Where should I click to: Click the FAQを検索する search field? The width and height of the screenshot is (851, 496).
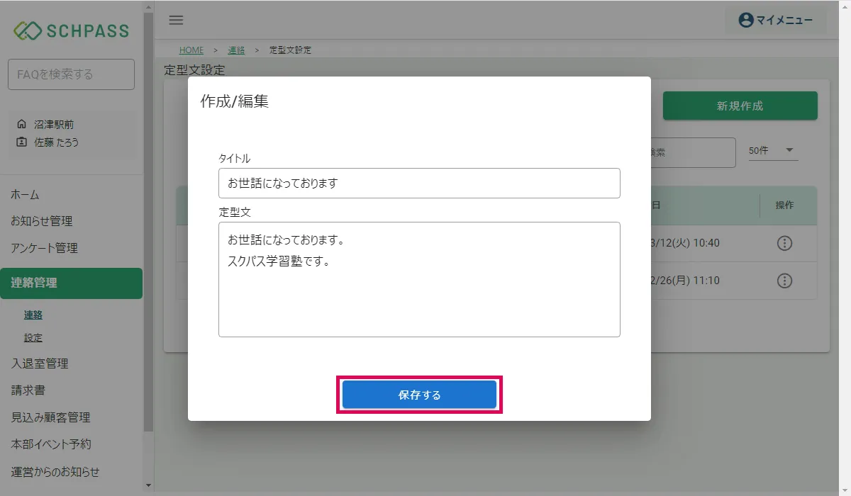click(71, 74)
